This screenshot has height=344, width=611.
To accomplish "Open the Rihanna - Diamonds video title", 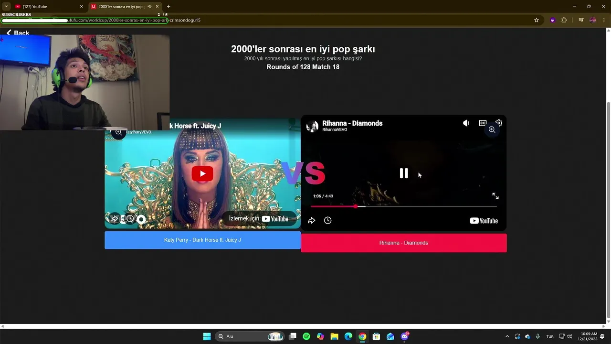I will point(352,123).
